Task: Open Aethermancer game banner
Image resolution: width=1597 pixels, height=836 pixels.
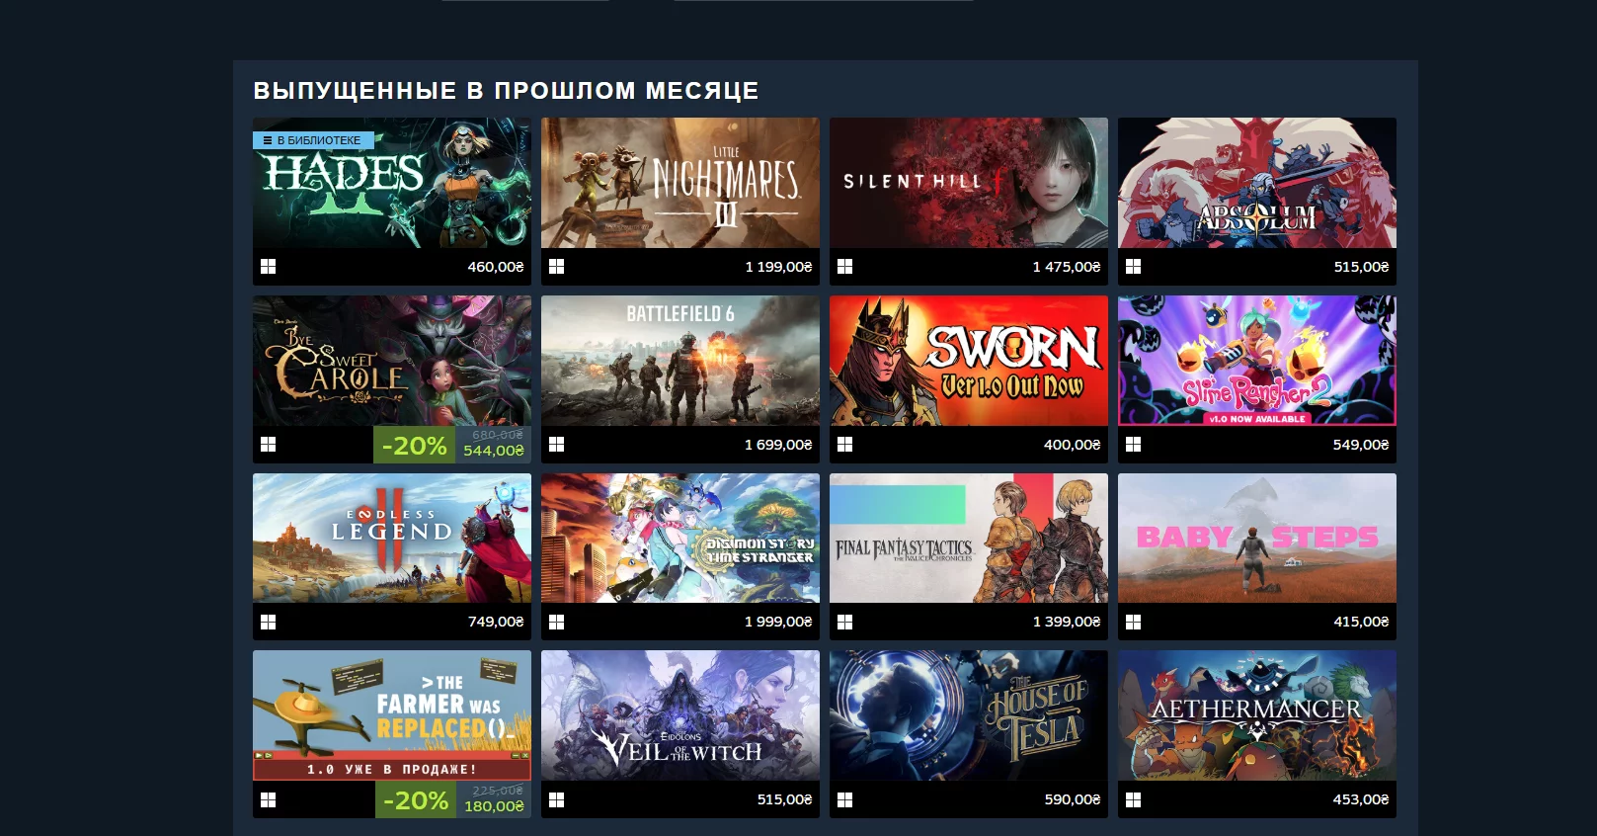Action: (x=1257, y=715)
